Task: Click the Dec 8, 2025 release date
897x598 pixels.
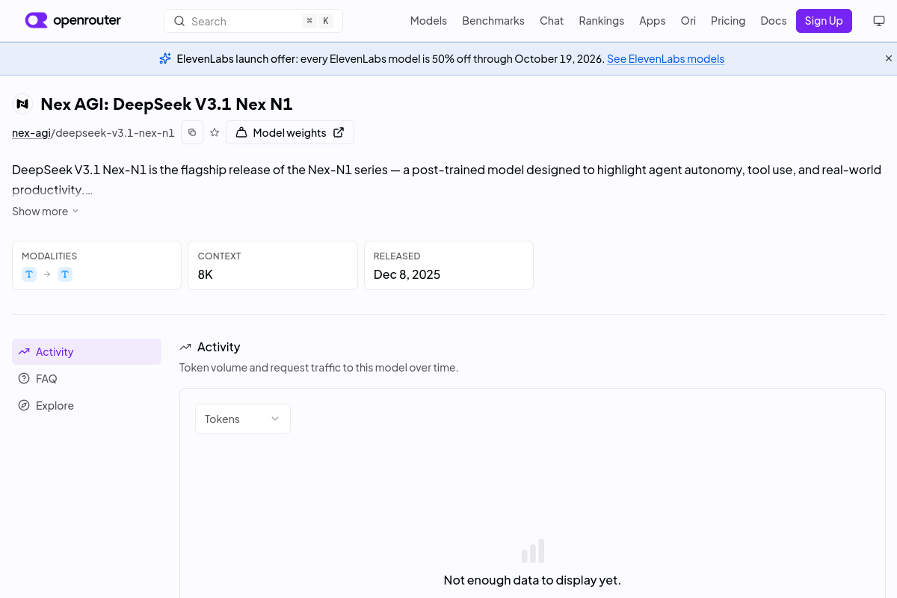Action: tap(407, 274)
